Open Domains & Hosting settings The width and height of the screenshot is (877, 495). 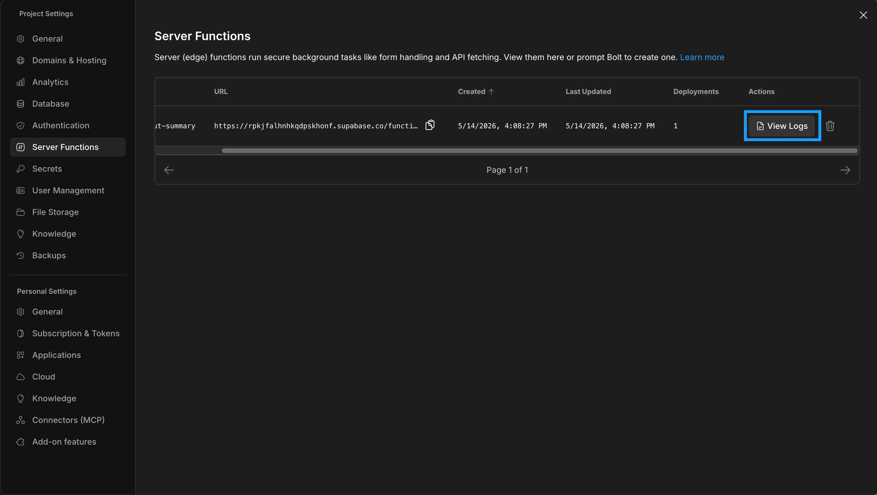[68, 61]
